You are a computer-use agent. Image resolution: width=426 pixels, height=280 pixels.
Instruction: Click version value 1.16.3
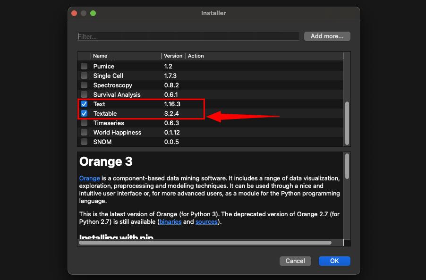click(172, 104)
